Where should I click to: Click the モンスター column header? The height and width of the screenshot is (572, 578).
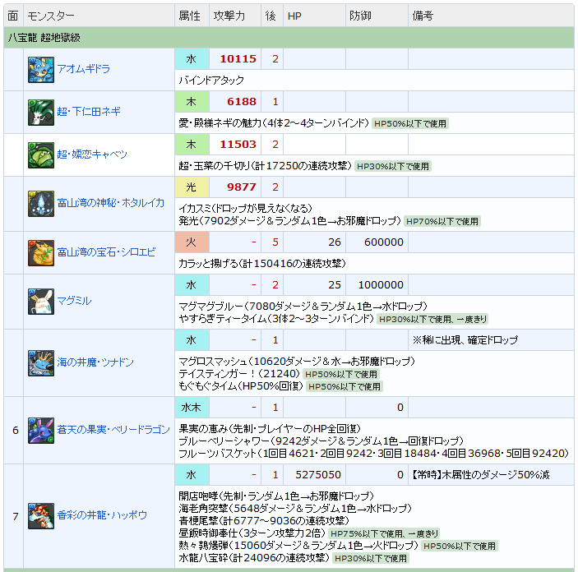coord(51,16)
